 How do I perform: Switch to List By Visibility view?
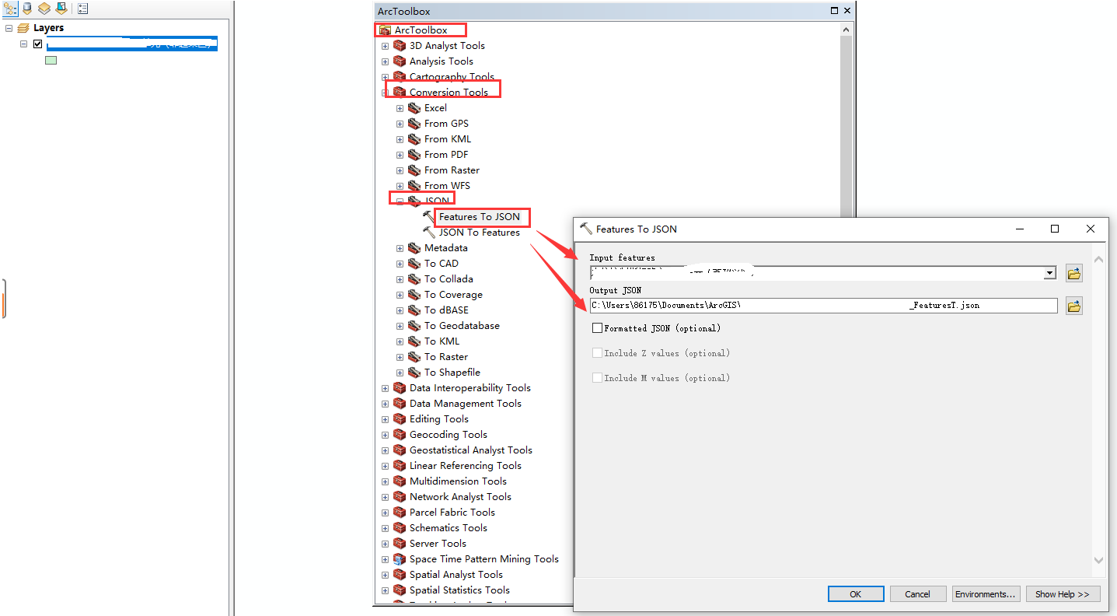point(44,9)
